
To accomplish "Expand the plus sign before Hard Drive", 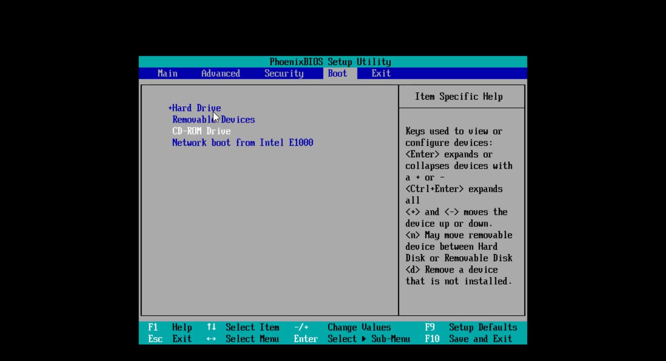I will point(170,108).
